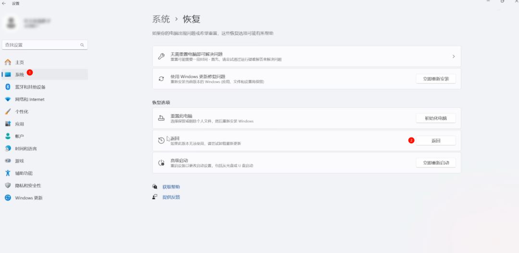This screenshot has height=253, width=519.
Task: Click the wrench icon in the troubleshoot row
Action: (161, 57)
